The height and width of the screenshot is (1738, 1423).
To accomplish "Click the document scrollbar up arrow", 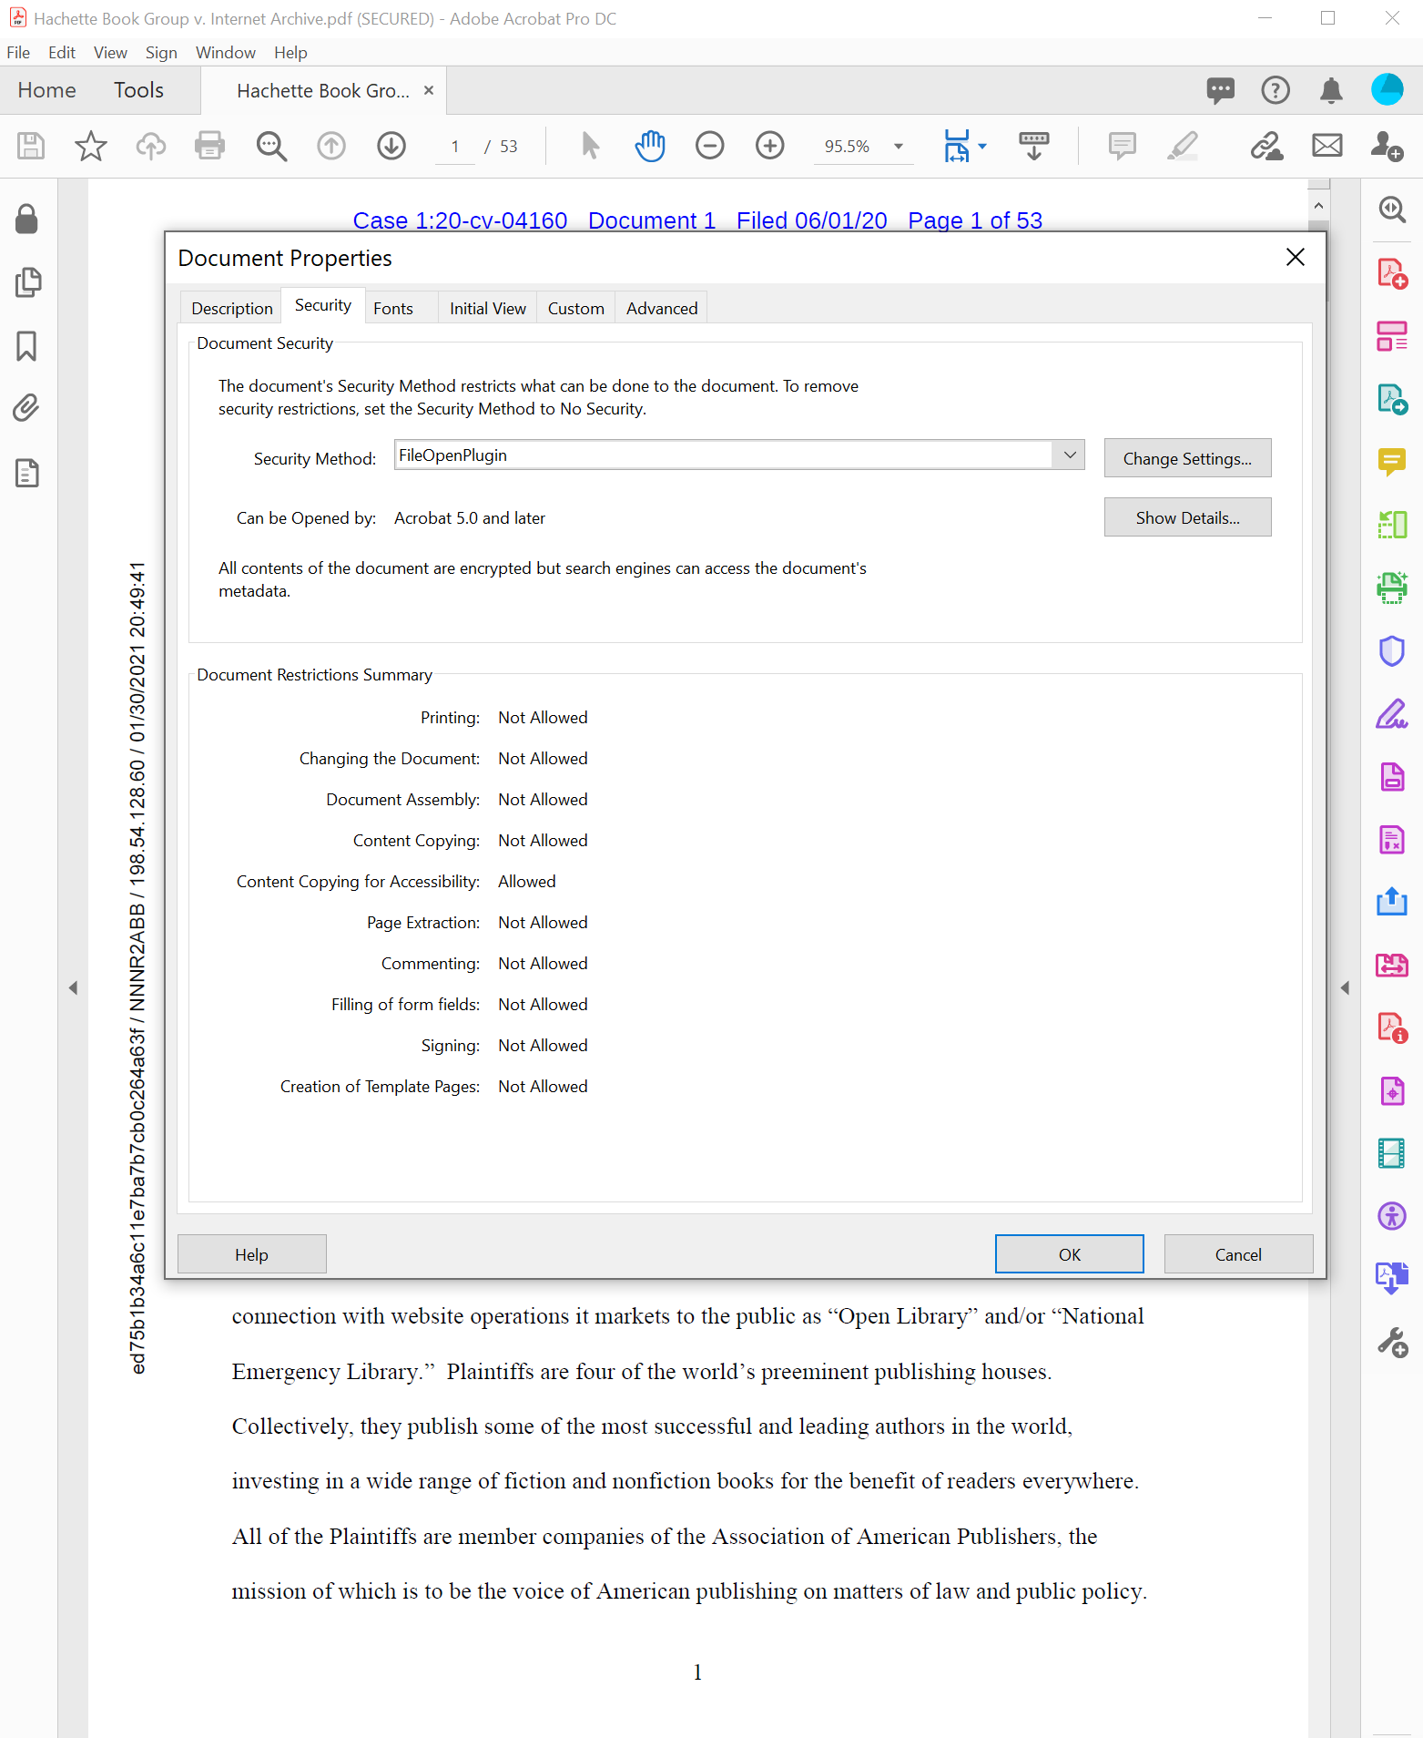I will pyautogui.click(x=1318, y=206).
